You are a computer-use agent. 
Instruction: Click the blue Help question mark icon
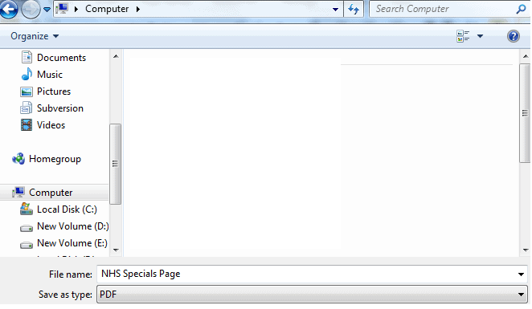coord(514,36)
